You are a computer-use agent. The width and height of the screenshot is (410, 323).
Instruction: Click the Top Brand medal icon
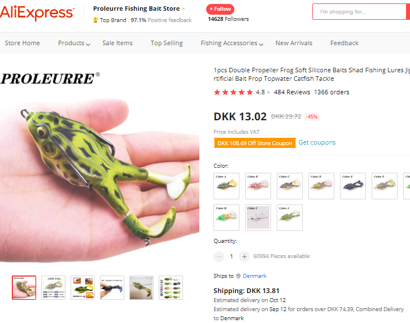point(95,20)
